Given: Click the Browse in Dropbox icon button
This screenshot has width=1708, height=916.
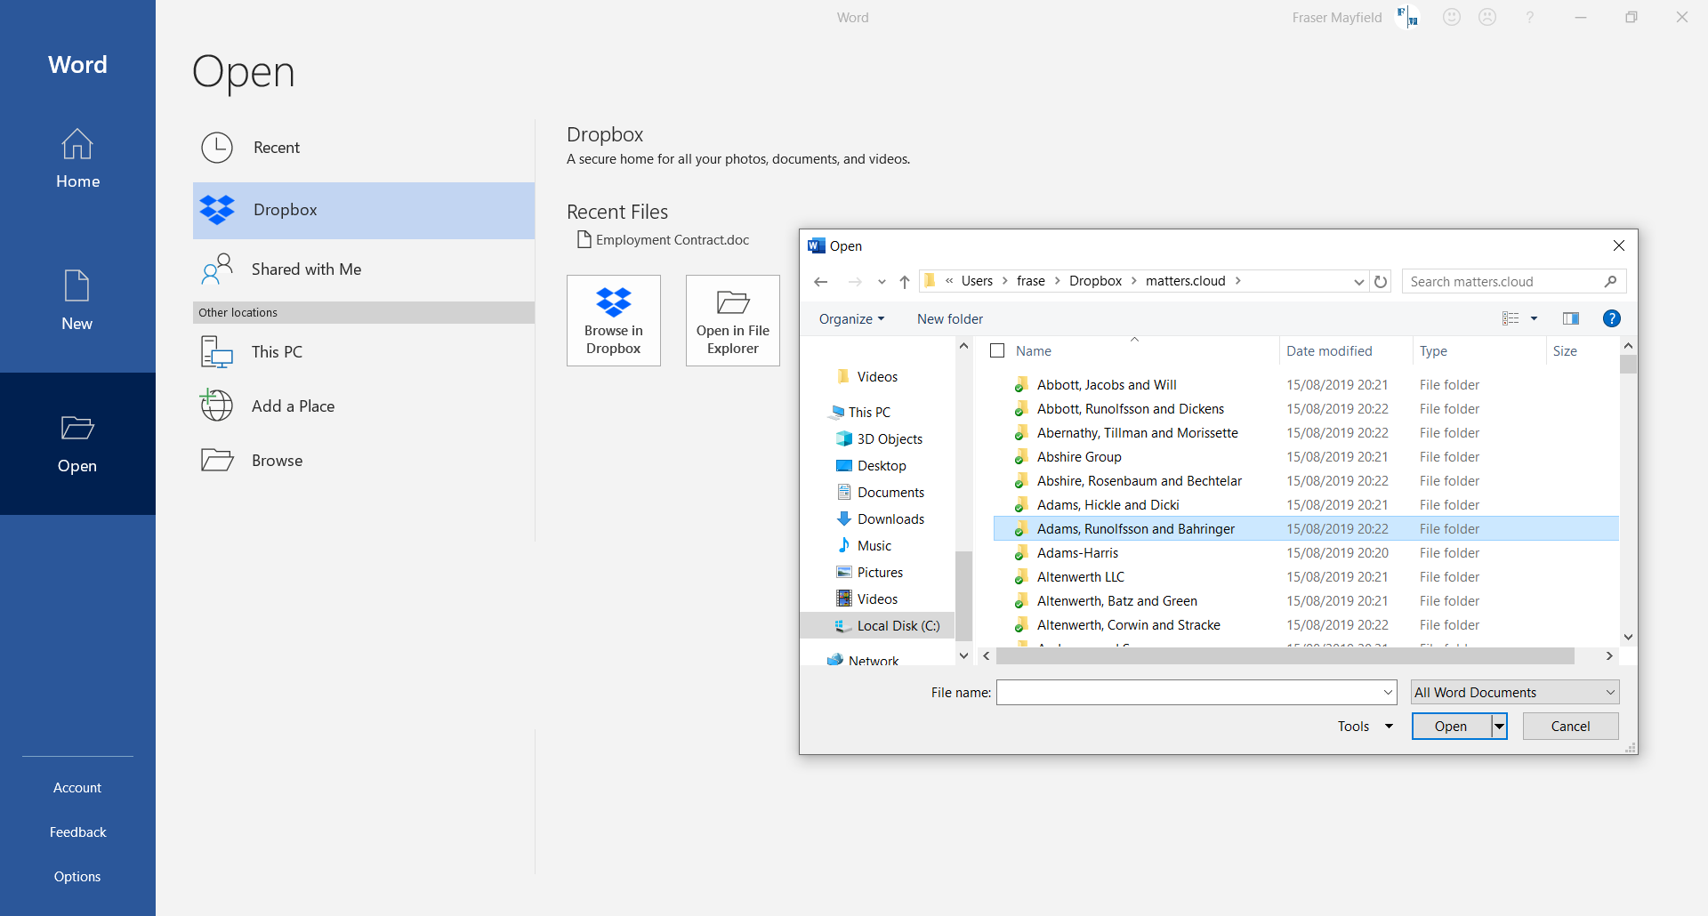Looking at the screenshot, I should [613, 320].
